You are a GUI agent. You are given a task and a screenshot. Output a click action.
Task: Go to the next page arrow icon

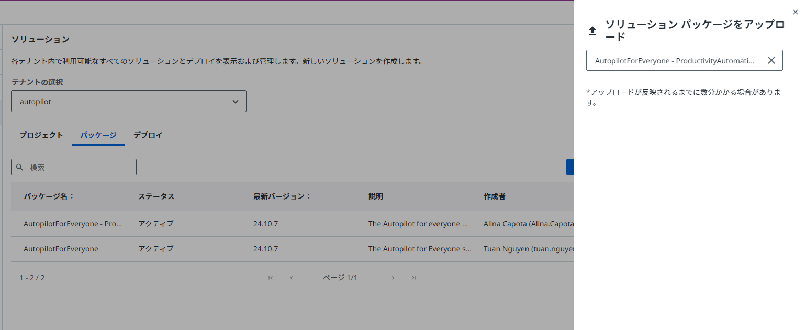(393, 278)
